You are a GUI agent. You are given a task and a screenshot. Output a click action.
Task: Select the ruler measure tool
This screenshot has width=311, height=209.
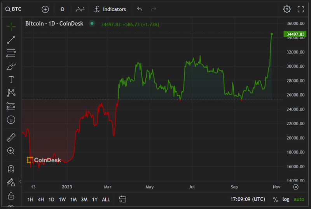pos(11,137)
